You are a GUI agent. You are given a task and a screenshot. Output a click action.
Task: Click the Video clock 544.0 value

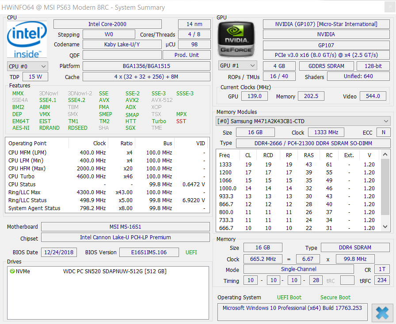[x=373, y=96]
